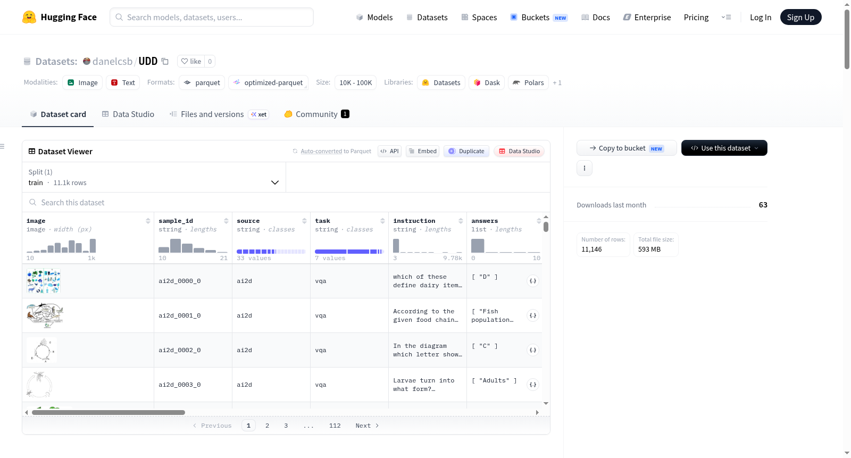Go to page 3 of the dataset

click(x=286, y=426)
